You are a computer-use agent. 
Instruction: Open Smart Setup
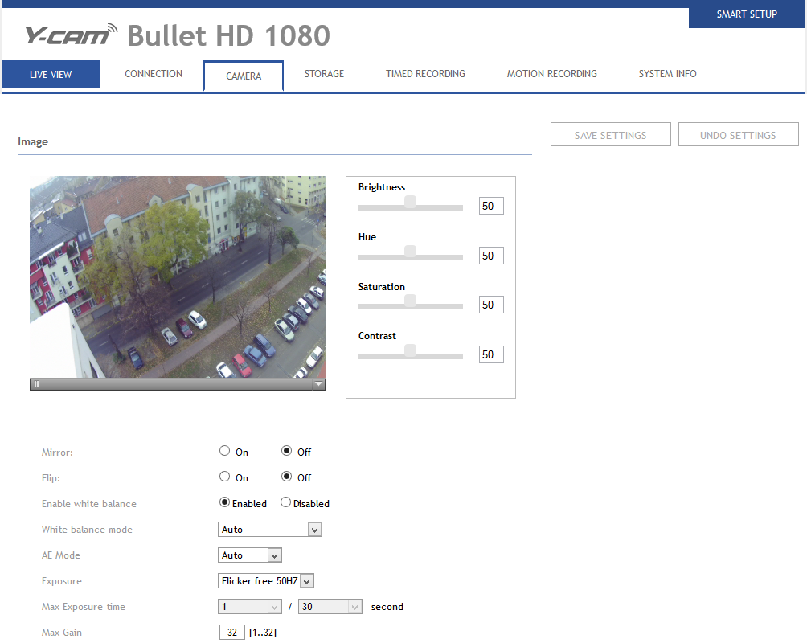pyautogui.click(x=747, y=14)
